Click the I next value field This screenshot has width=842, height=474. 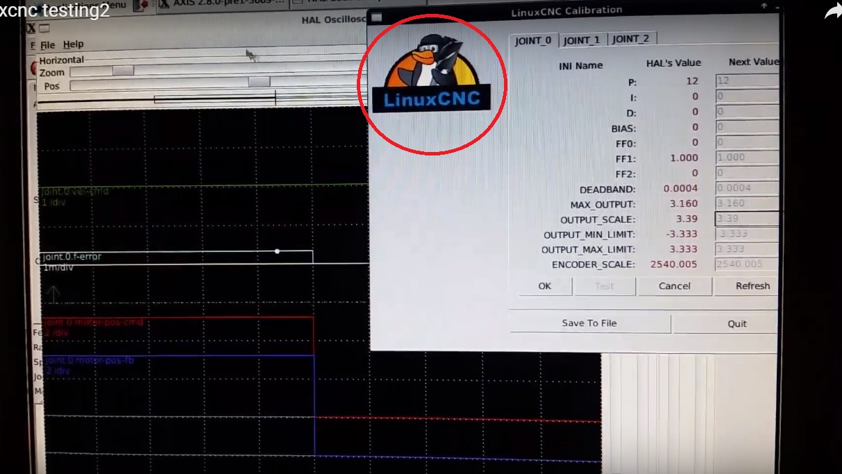coord(747,96)
